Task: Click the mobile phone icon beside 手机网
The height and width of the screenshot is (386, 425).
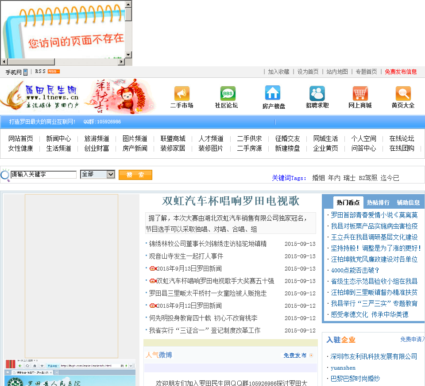Action: [x=26, y=72]
